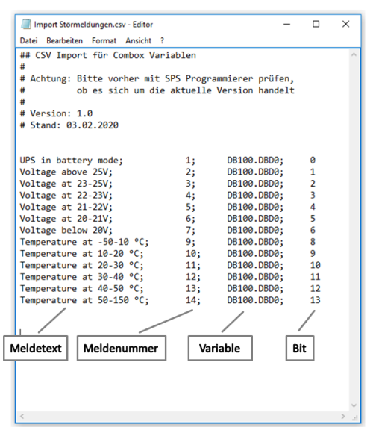Viewport: 373px width, 433px height.
Task: Minimize the Editor window
Action: tap(287, 25)
